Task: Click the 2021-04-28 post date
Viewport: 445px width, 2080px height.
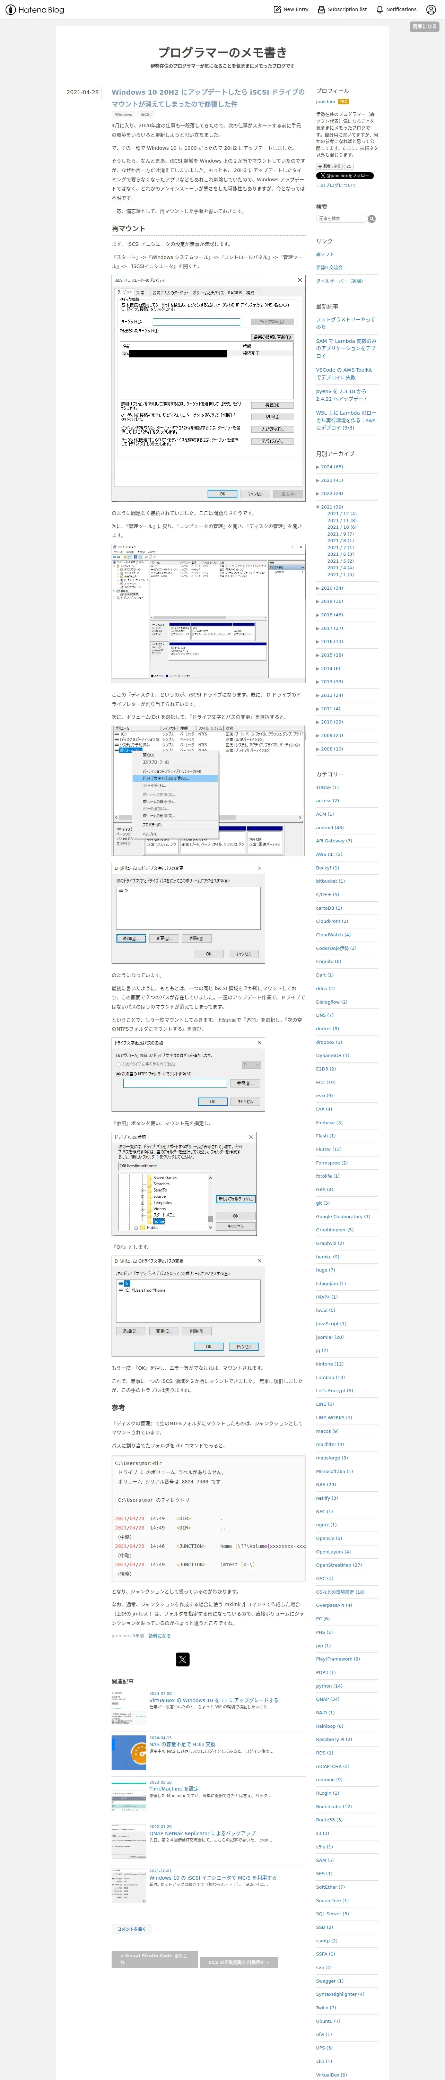Action: pyautogui.click(x=82, y=93)
